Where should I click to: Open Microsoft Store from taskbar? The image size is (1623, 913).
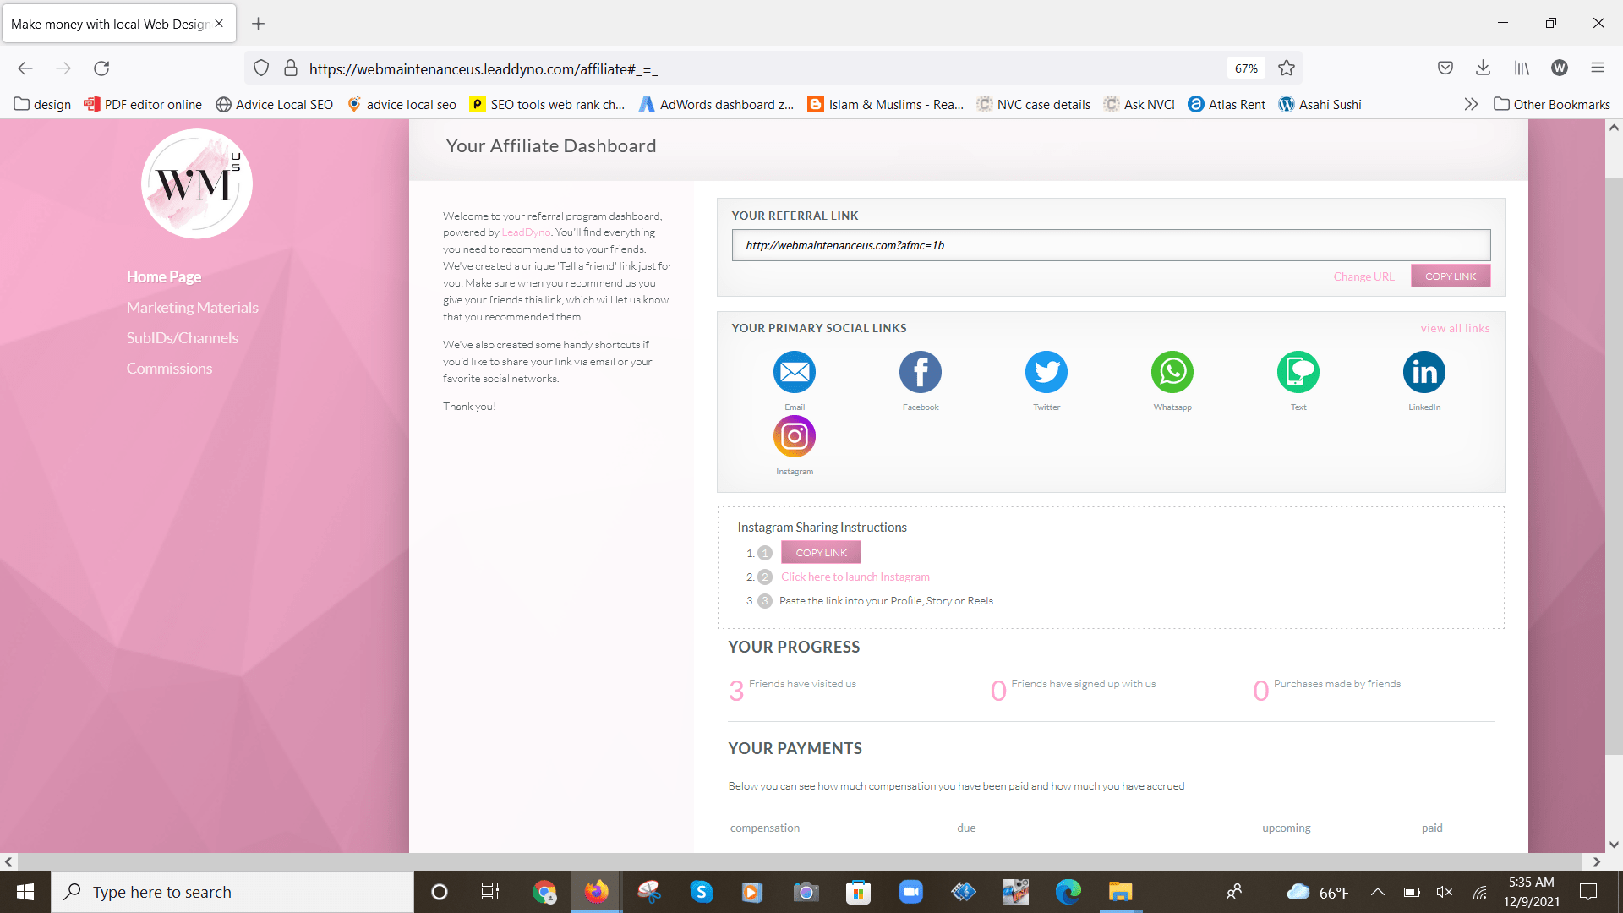click(859, 892)
